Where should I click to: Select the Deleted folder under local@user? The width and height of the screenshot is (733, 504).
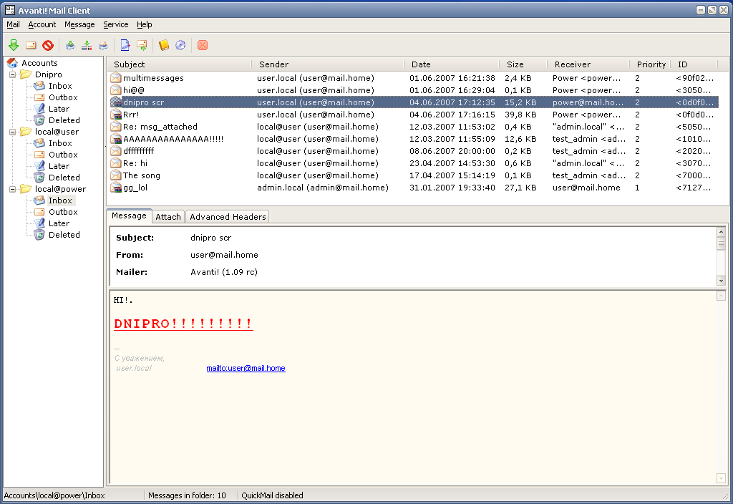[x=64, y=178]
